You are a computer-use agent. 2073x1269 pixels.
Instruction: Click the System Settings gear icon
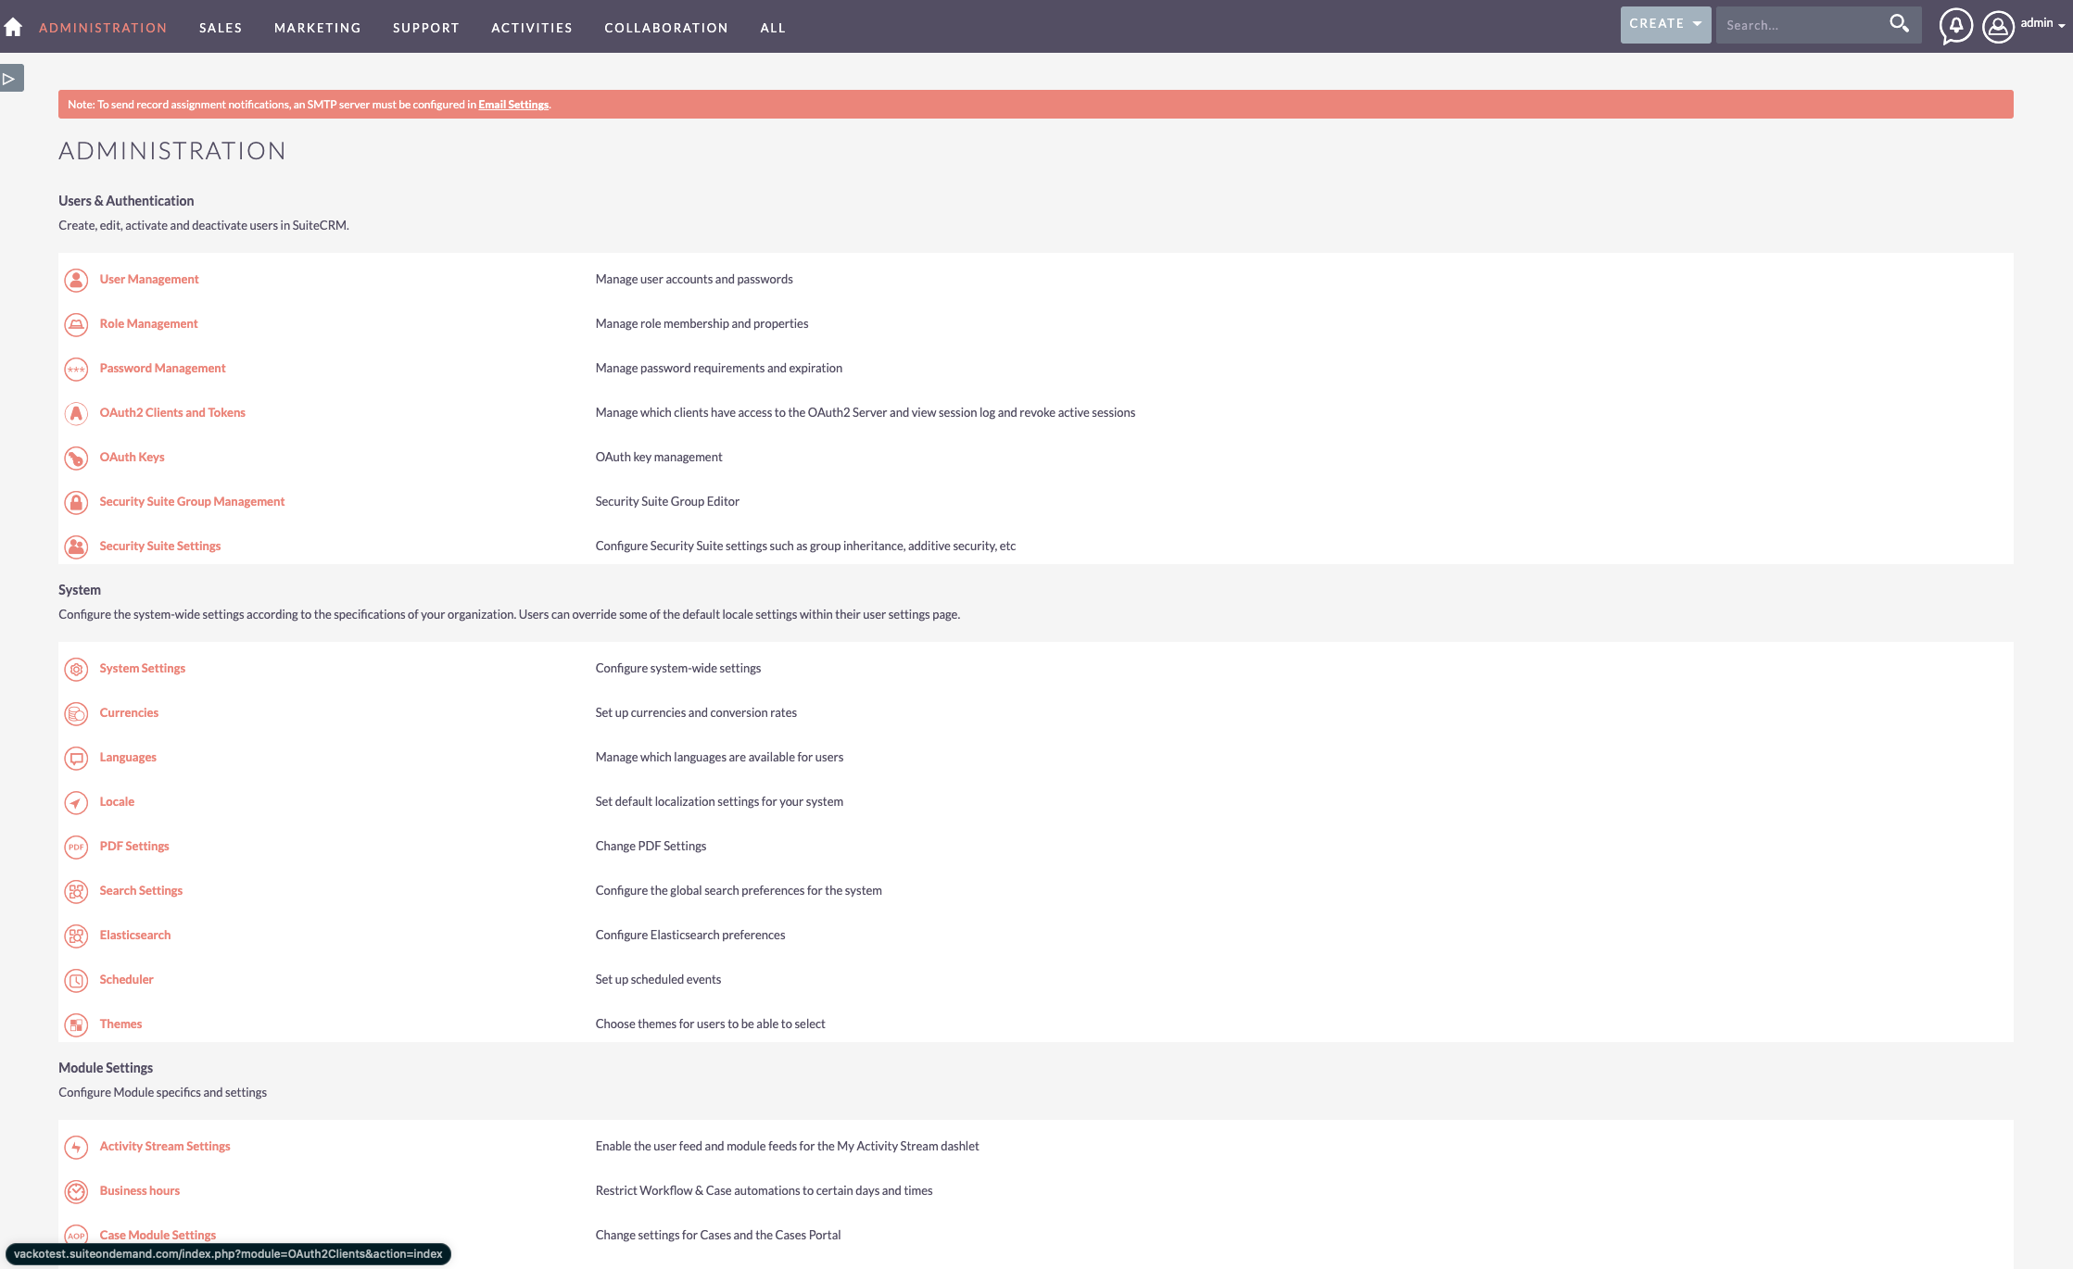pos(76,669)
